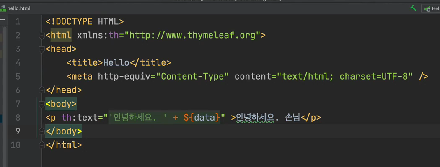The height and width of the screenshot is (167, 440).
Task: Click the highlighted opening <body> tag
Action: point(61,104)
